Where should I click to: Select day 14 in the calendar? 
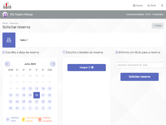[43, 89]
